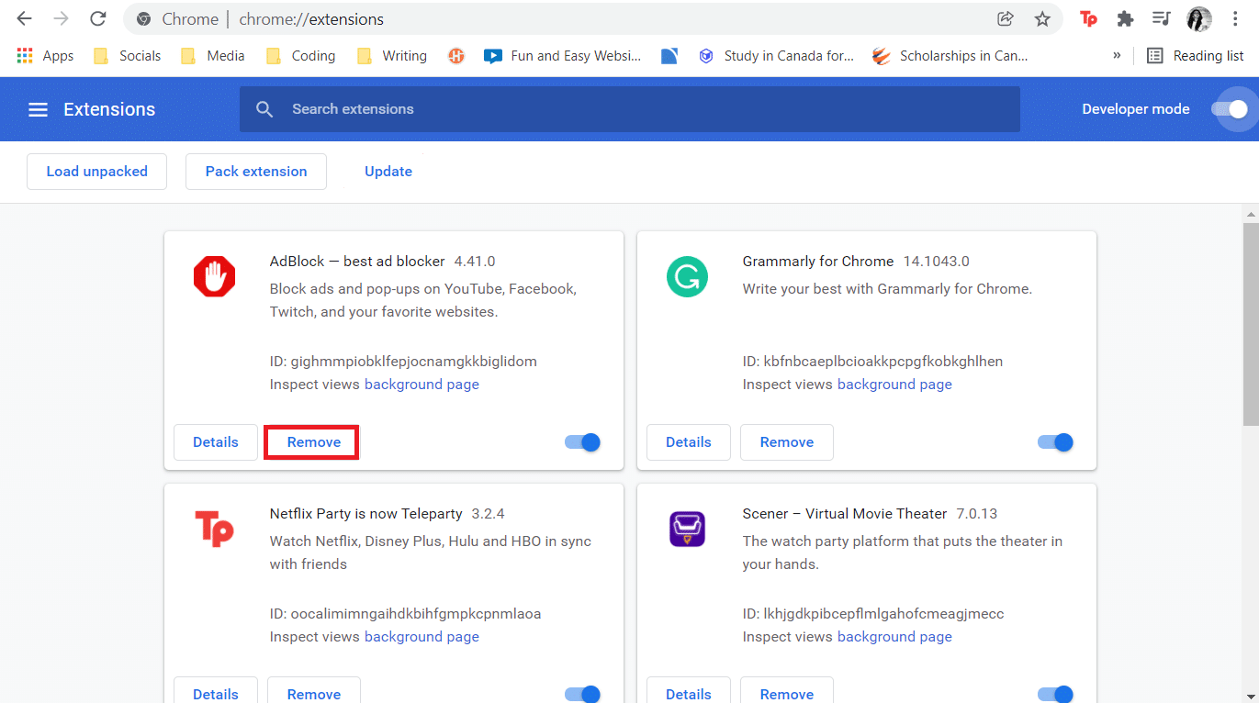Viewport: 1259px width, 703px height.
Task: Inspect AdBlock background page link
Action: click(x=422, y=385)
